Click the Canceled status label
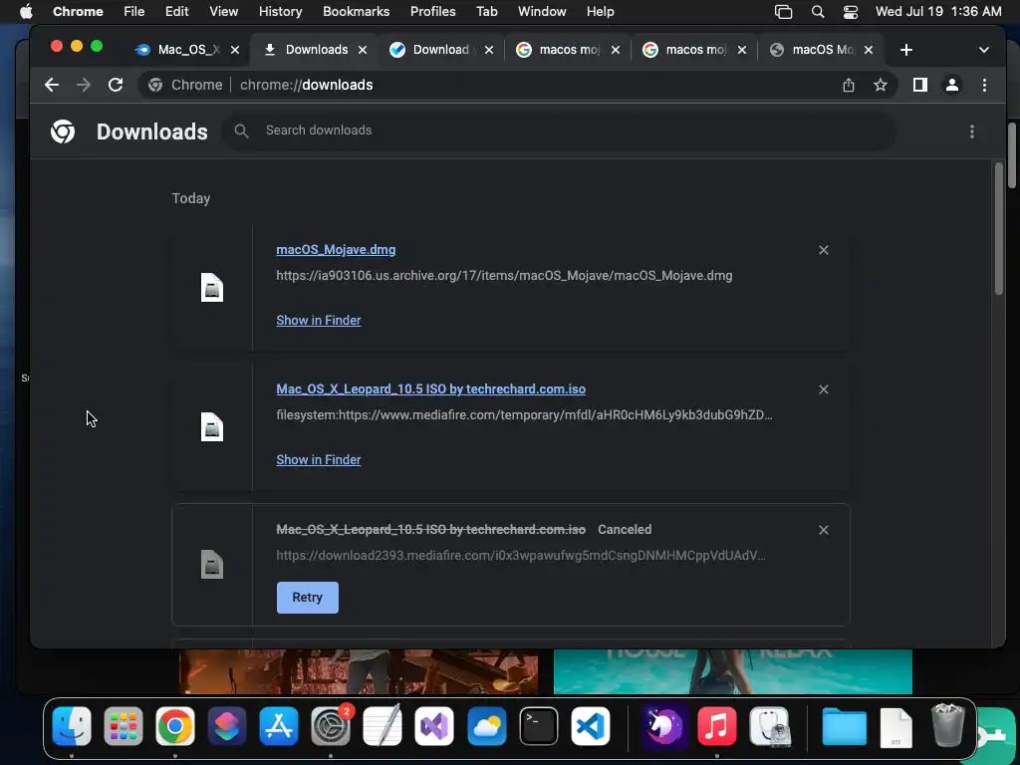This screenshot has width=1020, height=765. pyautogui.click(x=625, y=530)
